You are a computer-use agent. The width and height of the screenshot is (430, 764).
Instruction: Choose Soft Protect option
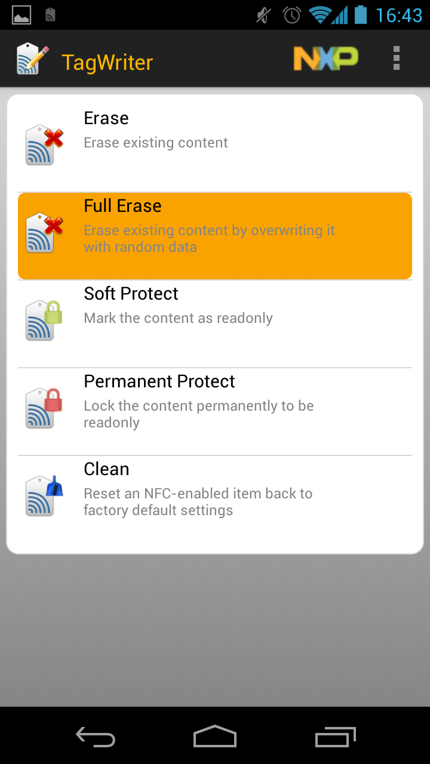click(x=215, y=324)
